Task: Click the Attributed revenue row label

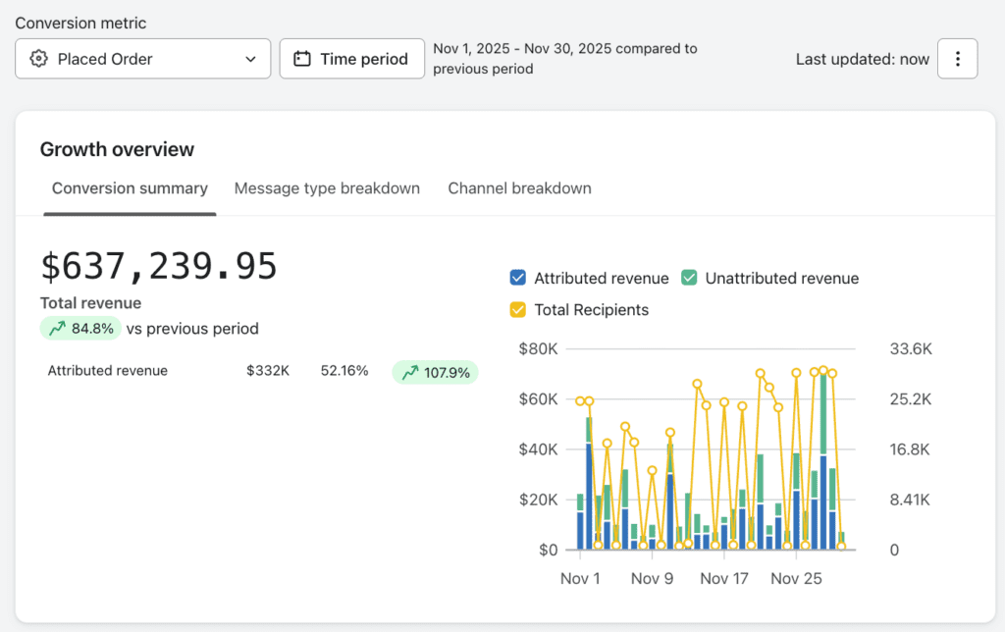Action: [x=108, y=371]
